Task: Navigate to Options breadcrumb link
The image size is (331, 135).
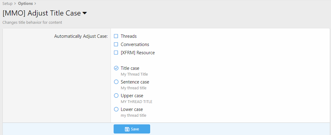Action: 25,4
